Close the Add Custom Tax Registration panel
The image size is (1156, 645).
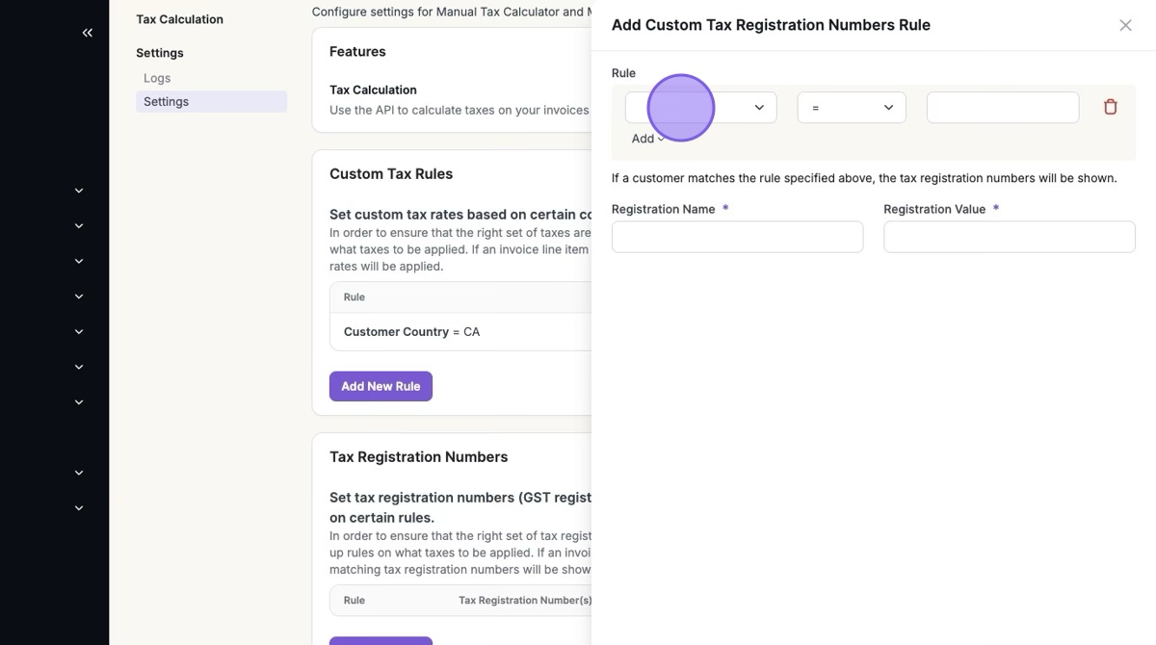[x=1125, y=25]
